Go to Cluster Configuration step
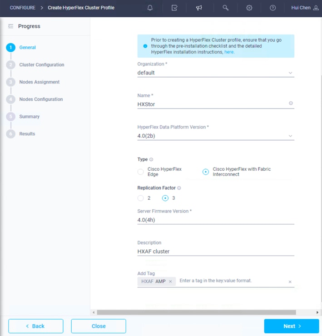The width and height of the screenshot is (322, 336). pos(42,65)
